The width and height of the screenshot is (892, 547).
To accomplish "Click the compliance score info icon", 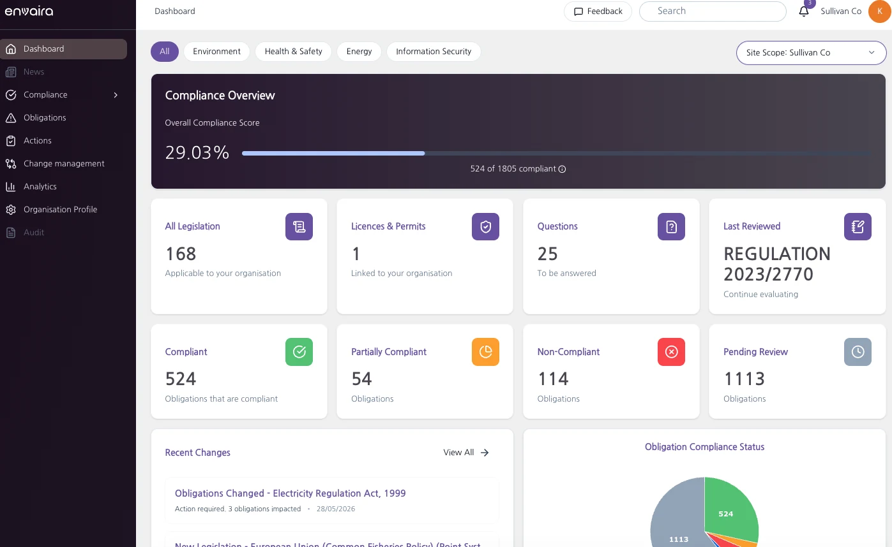I will click(562, 170).
